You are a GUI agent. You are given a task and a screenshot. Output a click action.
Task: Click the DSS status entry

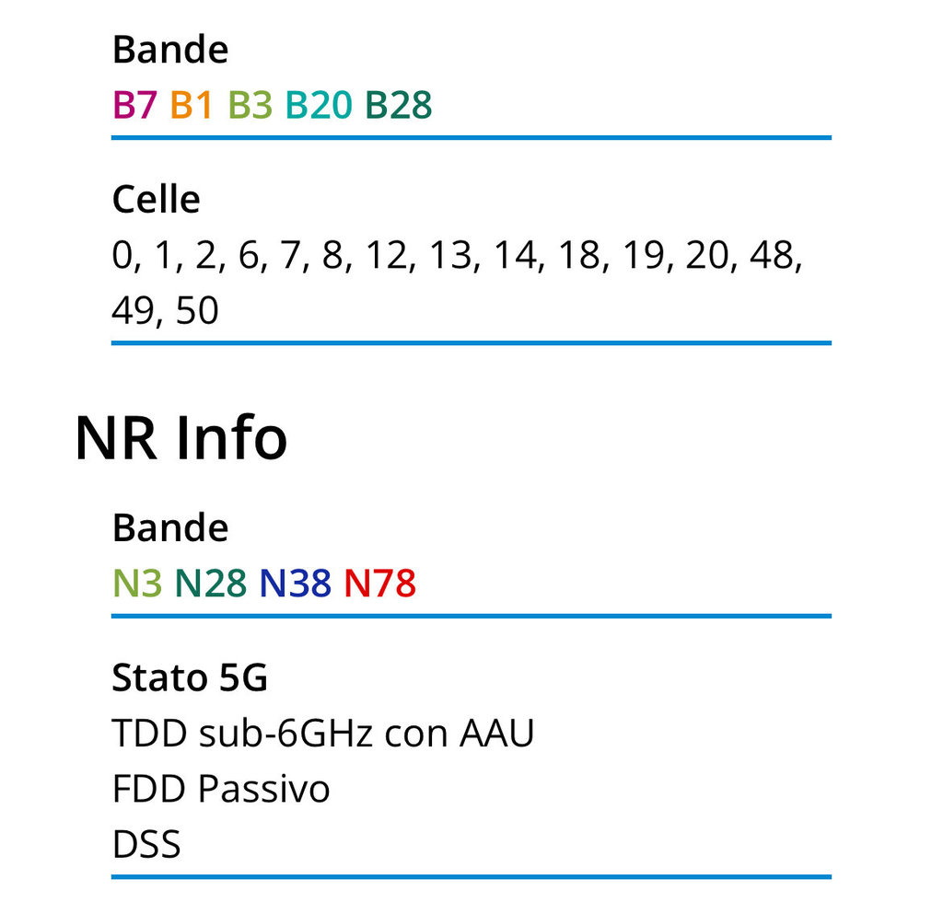point(146,844)
